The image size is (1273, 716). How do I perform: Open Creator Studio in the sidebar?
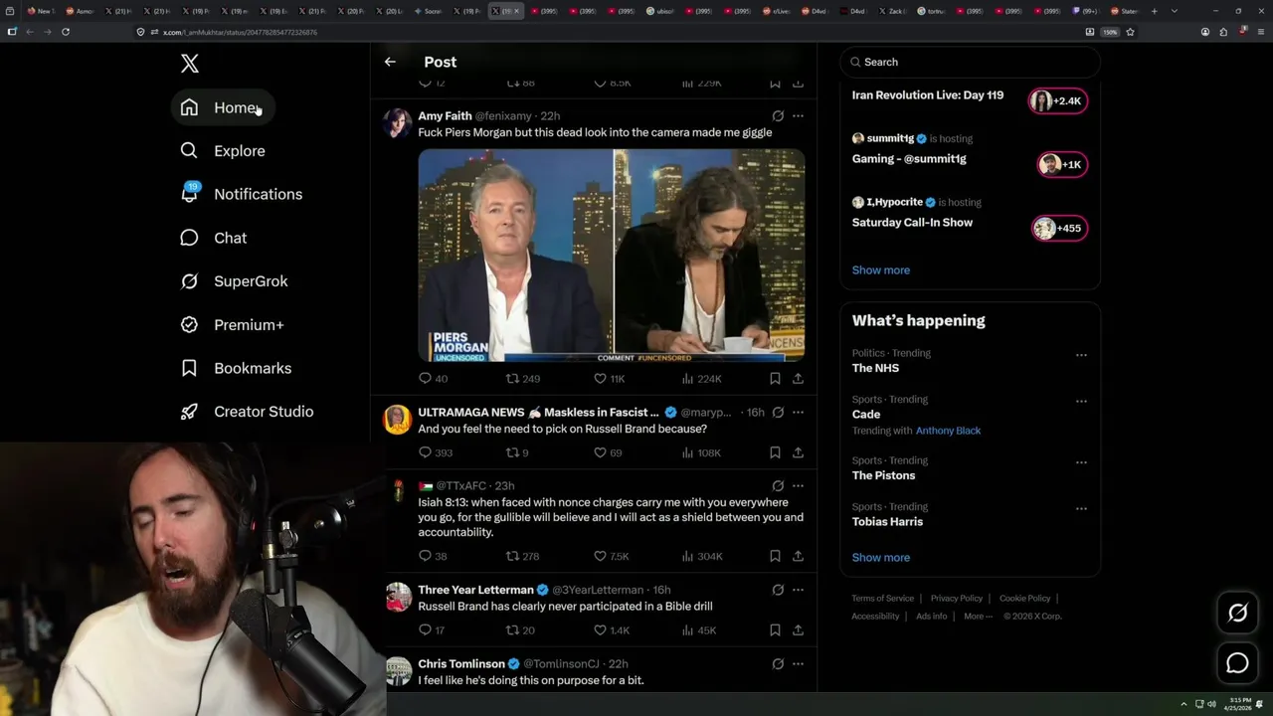pyautogui.click(x=247, y=412)
